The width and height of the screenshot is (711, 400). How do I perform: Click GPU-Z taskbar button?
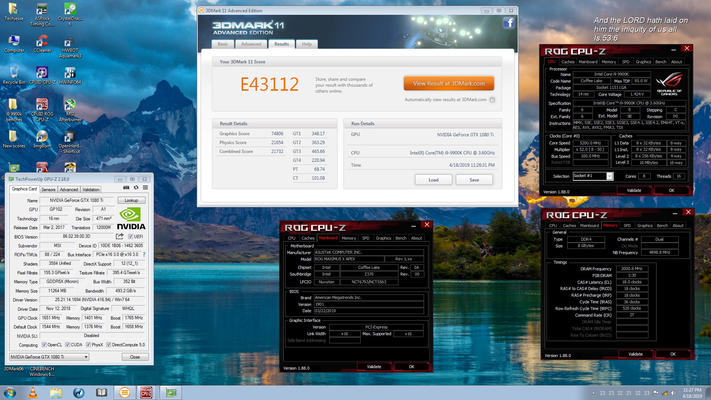click(x=171, y=393)
